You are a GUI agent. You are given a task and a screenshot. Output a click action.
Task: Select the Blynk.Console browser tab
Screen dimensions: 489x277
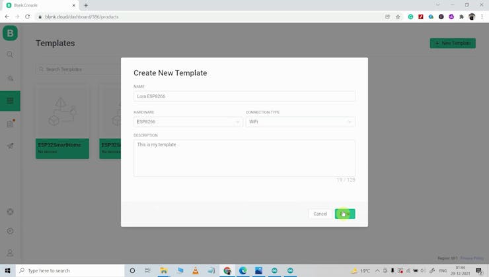[x=40, y=5]
